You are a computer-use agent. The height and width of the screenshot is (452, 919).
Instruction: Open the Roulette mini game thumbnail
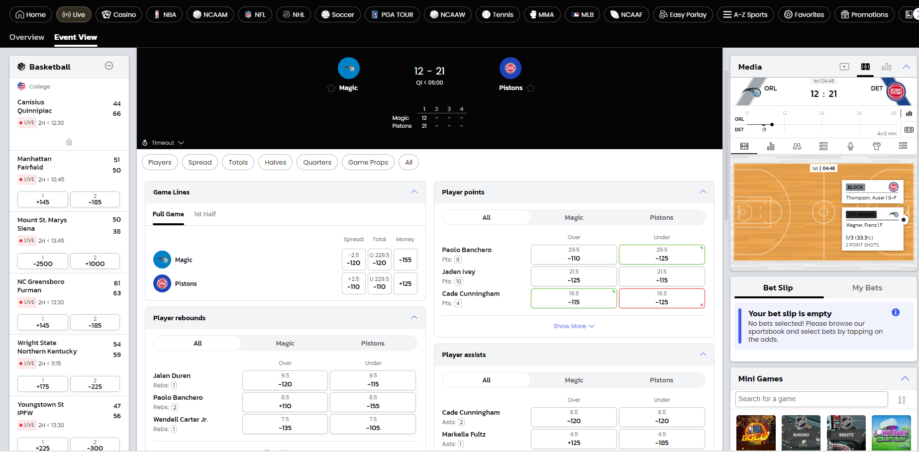846,433
